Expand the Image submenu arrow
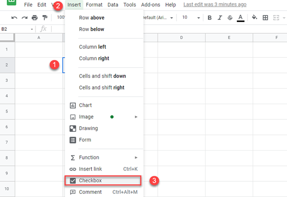 pos(136,117)
